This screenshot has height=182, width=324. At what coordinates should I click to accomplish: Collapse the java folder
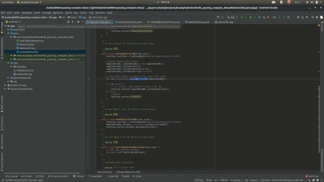[8, 33]
